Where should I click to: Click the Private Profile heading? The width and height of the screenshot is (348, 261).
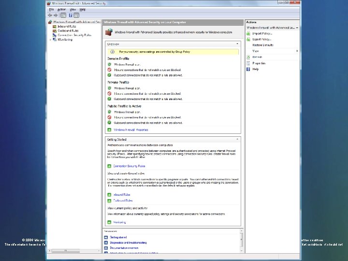pos(118,82)
